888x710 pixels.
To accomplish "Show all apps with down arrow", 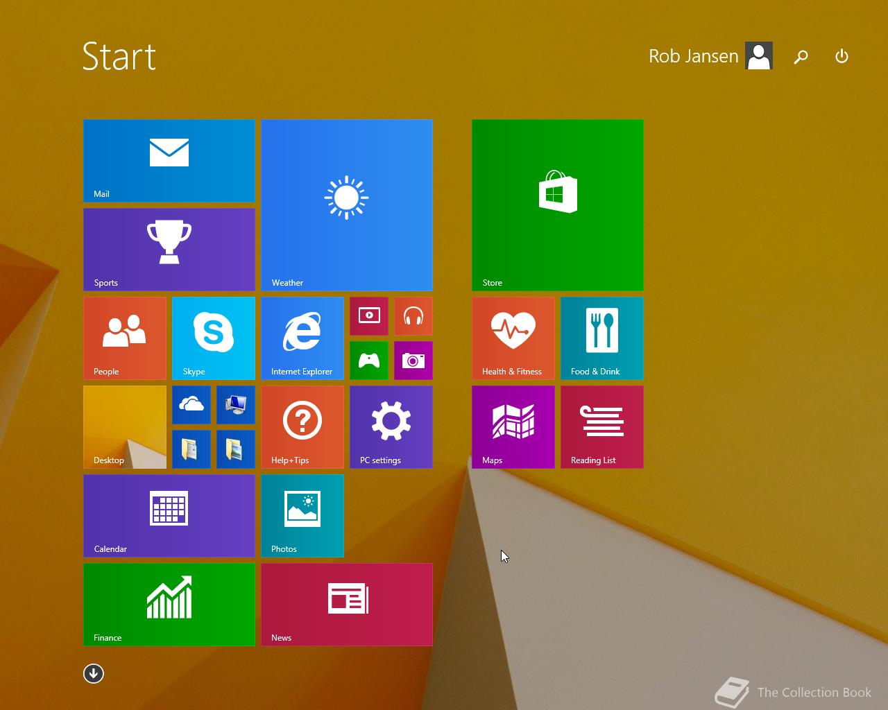I will (x=94, y=673).
